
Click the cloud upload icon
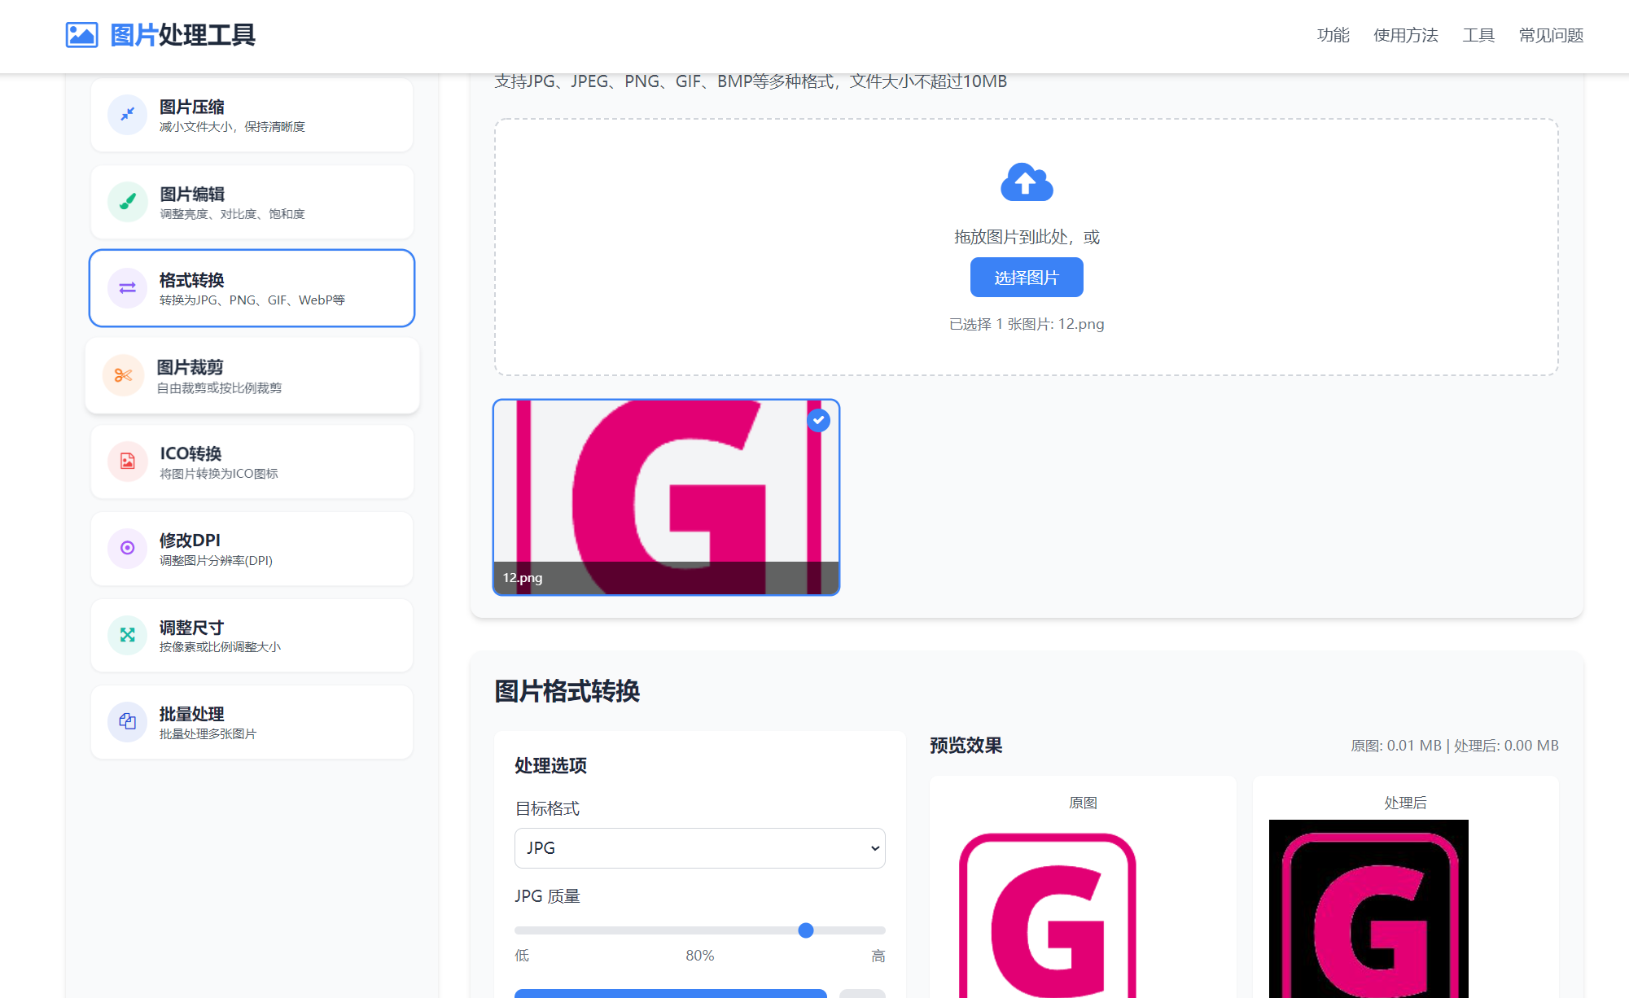1026,182
